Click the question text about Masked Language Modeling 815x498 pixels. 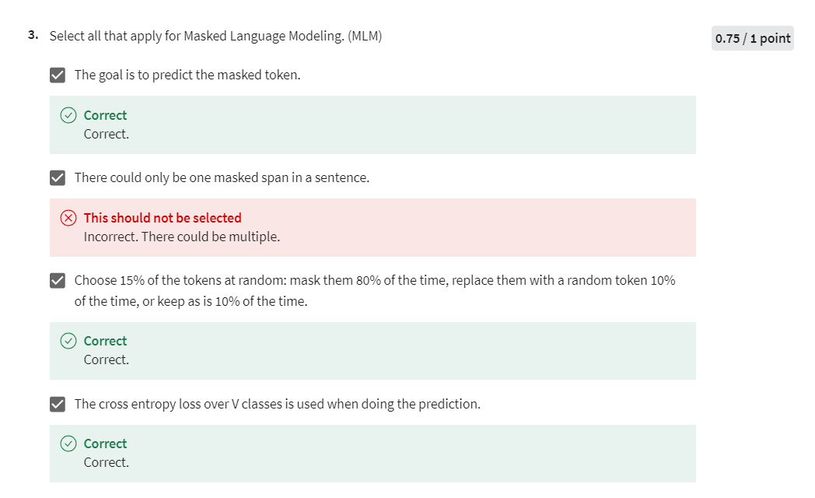point(215,36)
